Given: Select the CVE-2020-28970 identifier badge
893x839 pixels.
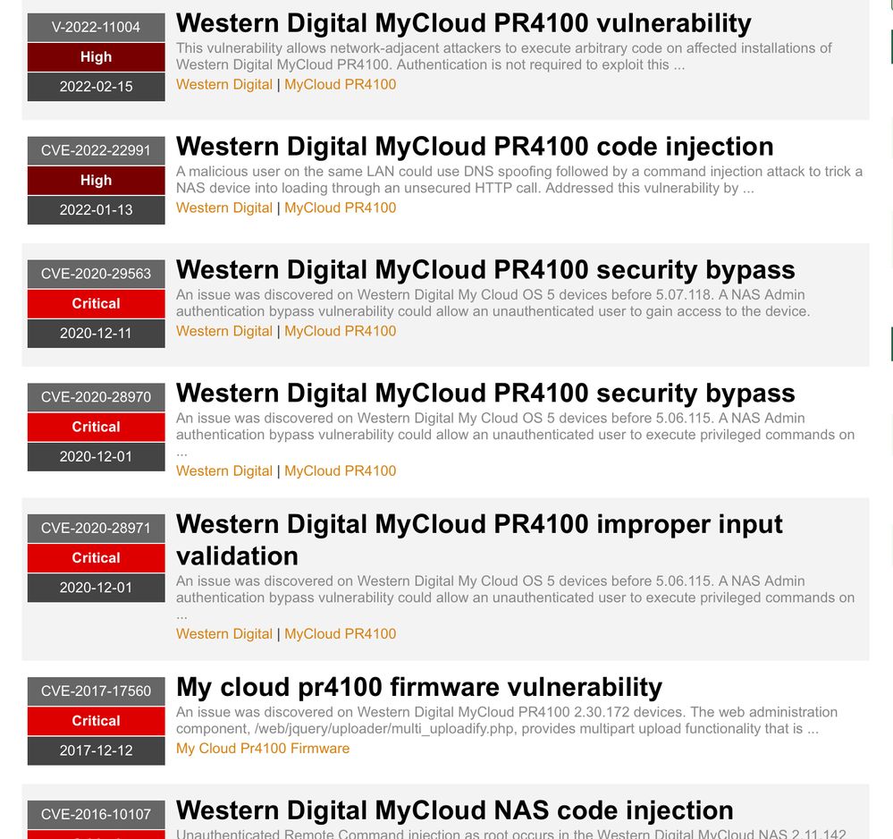Looking at the screenshot, I should click(96, 397).
